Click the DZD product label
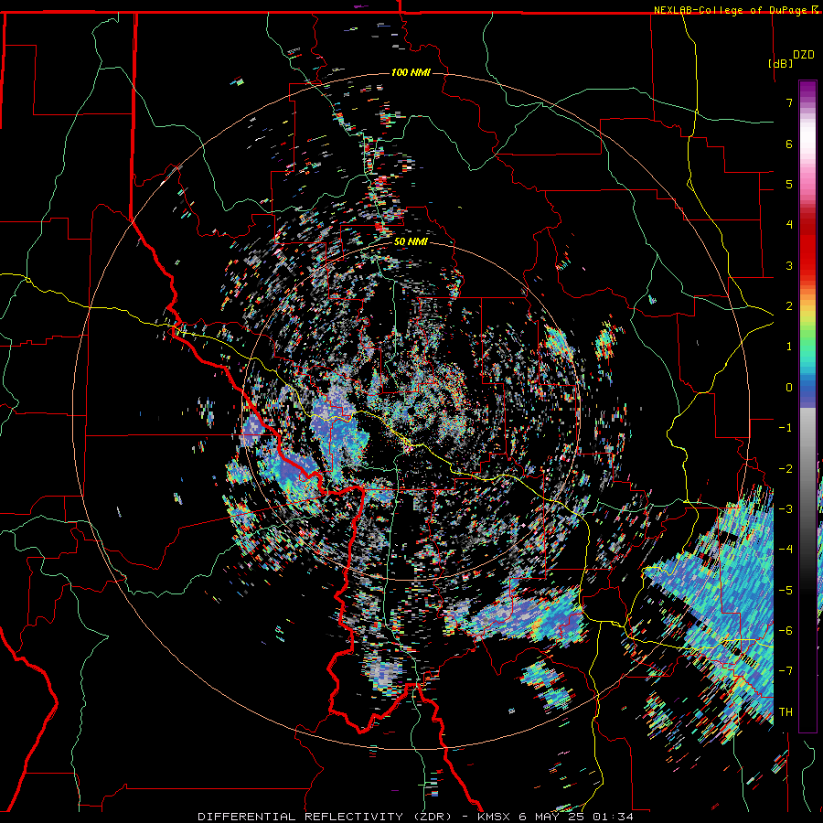 coord(804,55)
